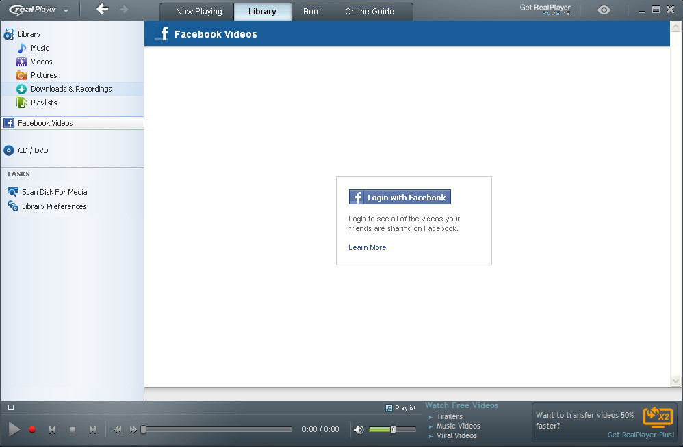This screenshot has width=683, height=447.
Task: Click the Login with Facebook button
Action: click(x=400, y=197)
